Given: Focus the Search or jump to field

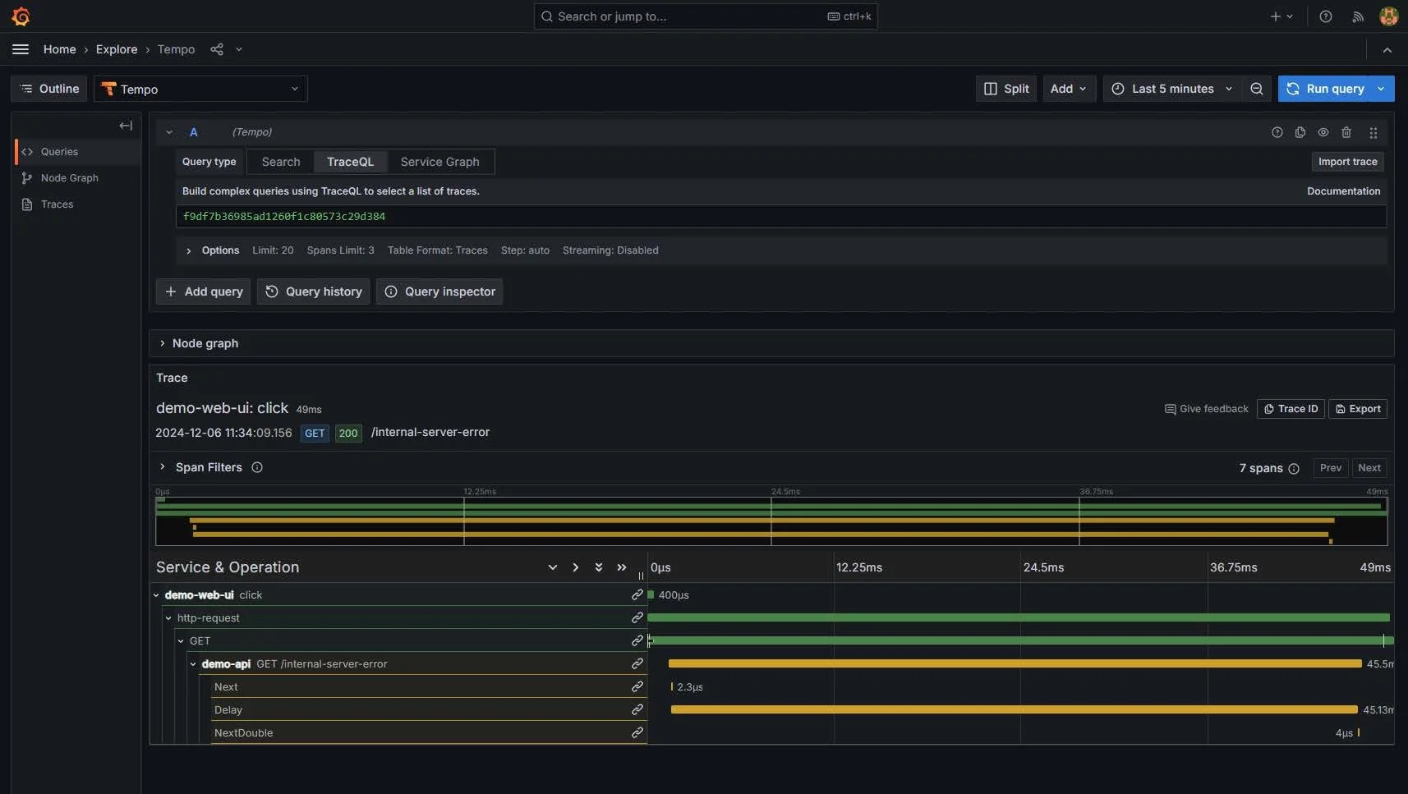Looking at the screenshot, I should point(706,16).
